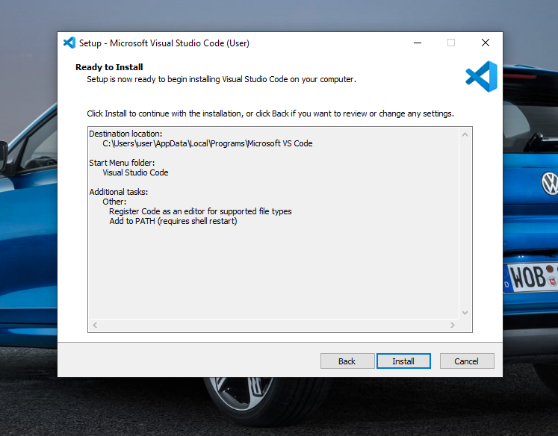The width and height of the screenshot is (558, 436).
Task: Click the disabled maximize button
Action: coord(451,43)
